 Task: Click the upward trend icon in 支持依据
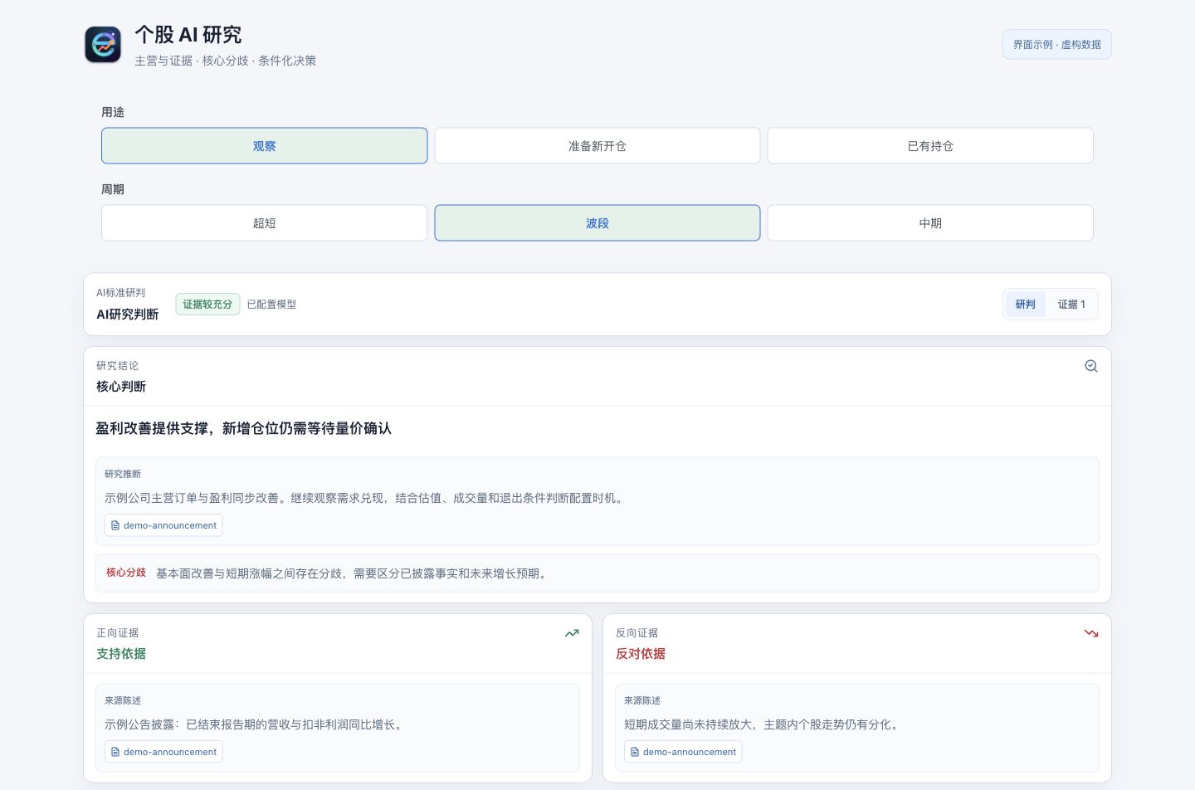(572, 633)
